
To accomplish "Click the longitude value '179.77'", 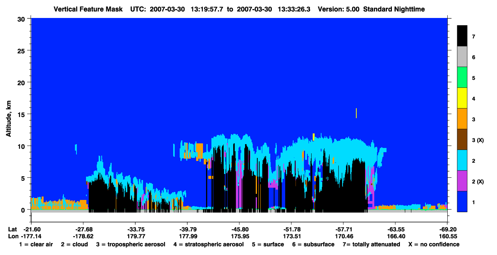I will point(135,236).
